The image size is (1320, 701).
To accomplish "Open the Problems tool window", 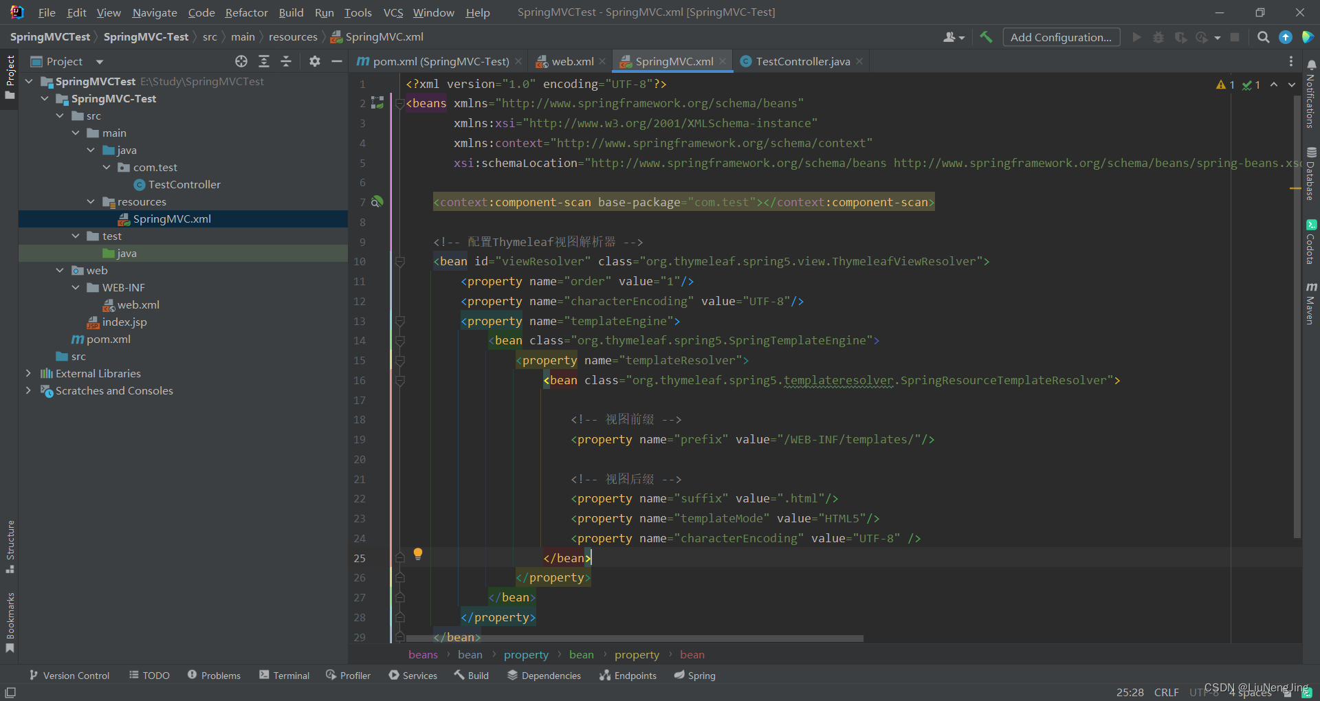I will pyautogui.click(x=214, y=676).
